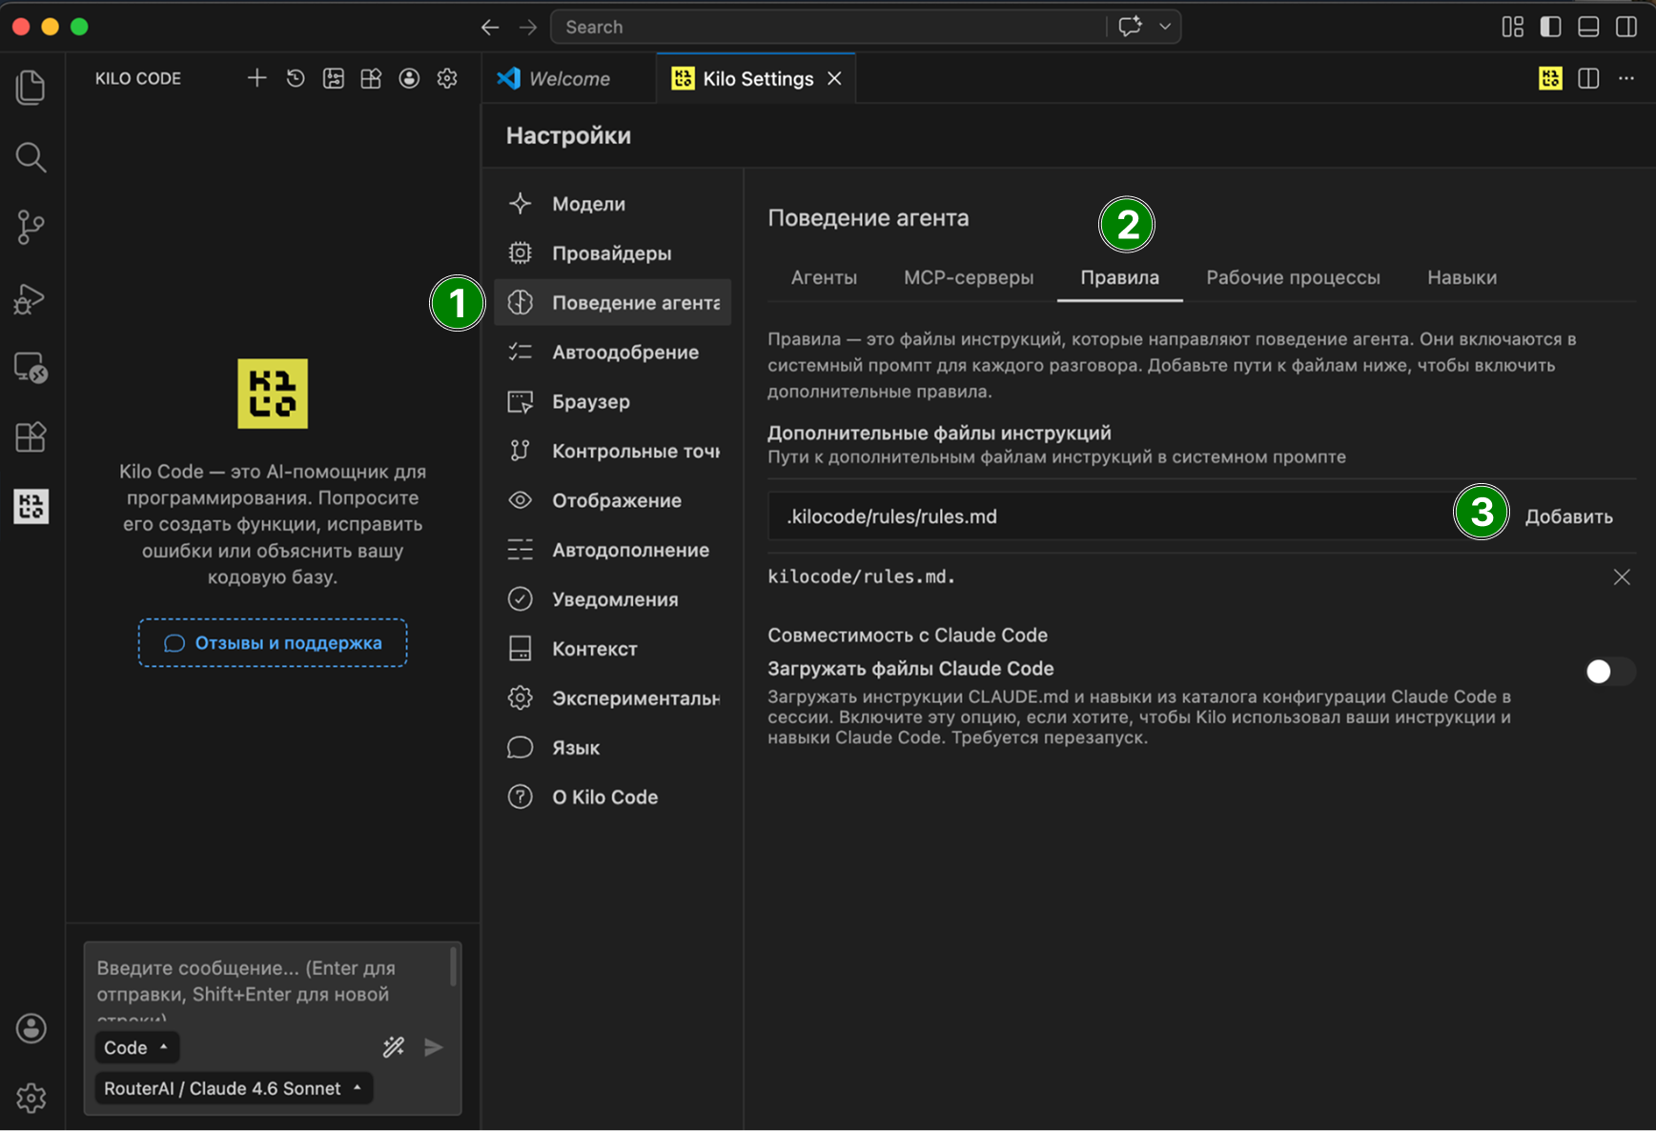The height and width of the screenshot is (1131, 1656).
Task: Click the Добавить button
Action: click(1568, 516)
